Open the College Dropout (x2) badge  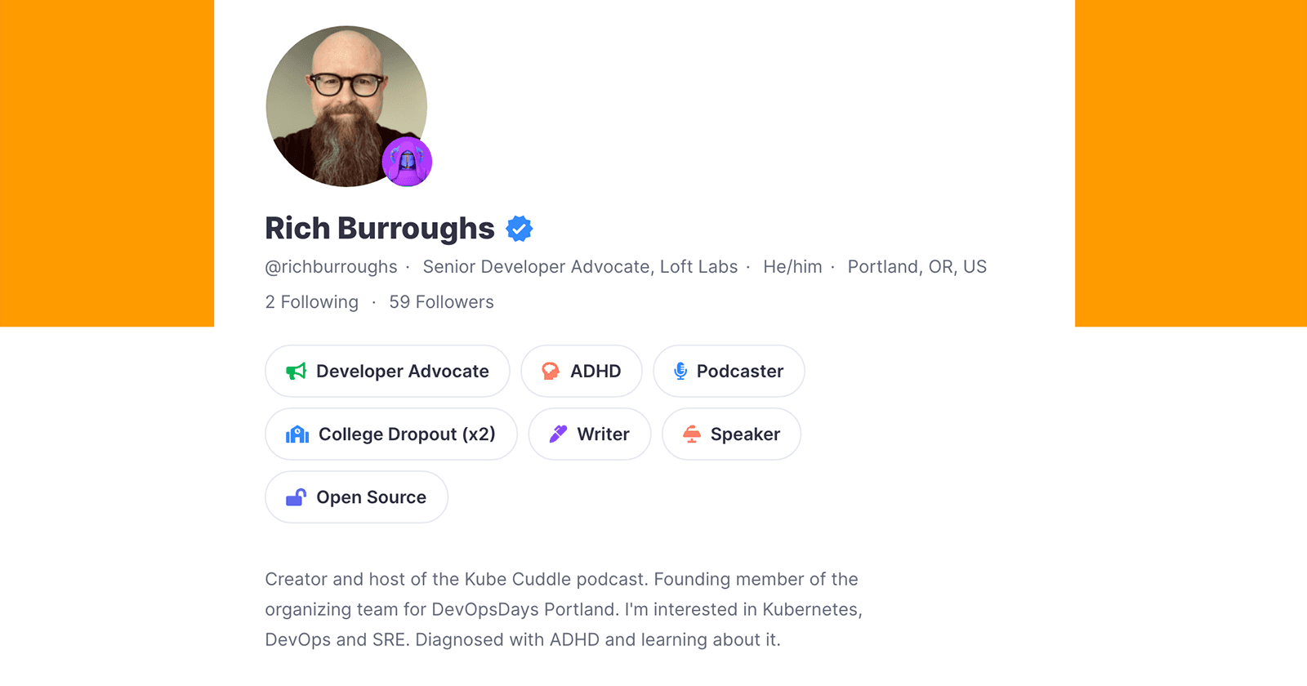click(x=390, y=434)
